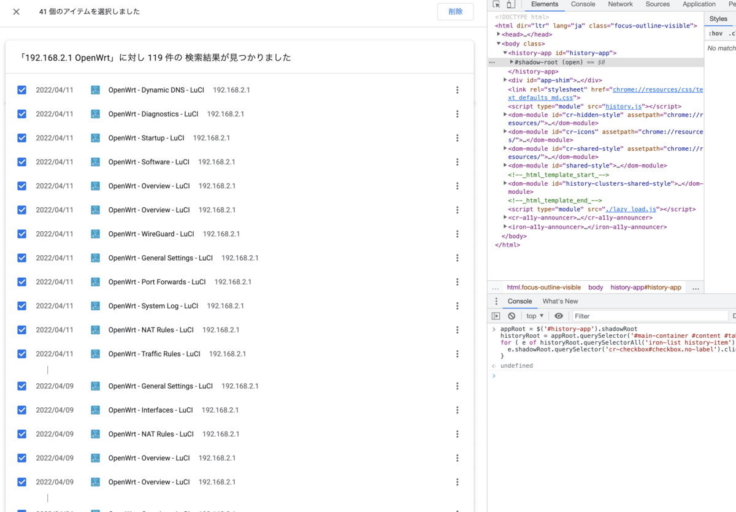Open more actions for Port Forwards entry
Viewport: 736px width, 512px height.
pos(458,282)
